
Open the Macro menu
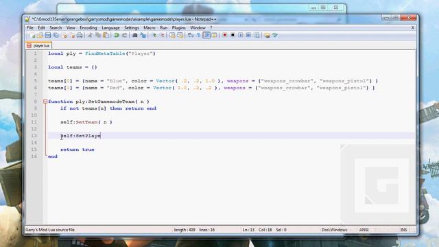(x=150, y=27)
